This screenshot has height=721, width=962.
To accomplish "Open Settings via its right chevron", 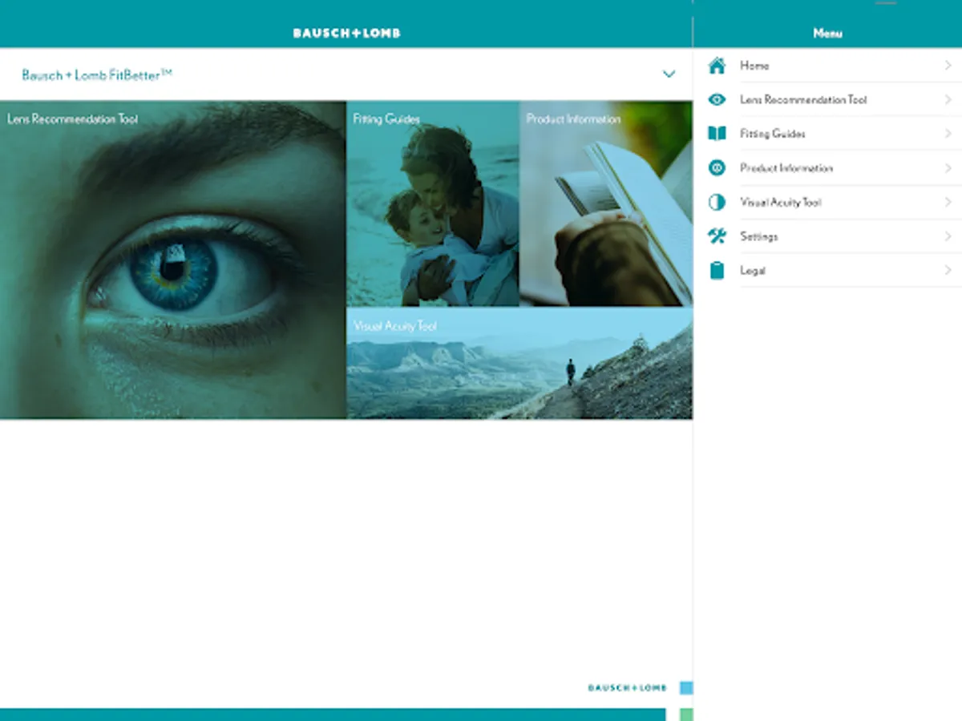I will click(948, 236).
